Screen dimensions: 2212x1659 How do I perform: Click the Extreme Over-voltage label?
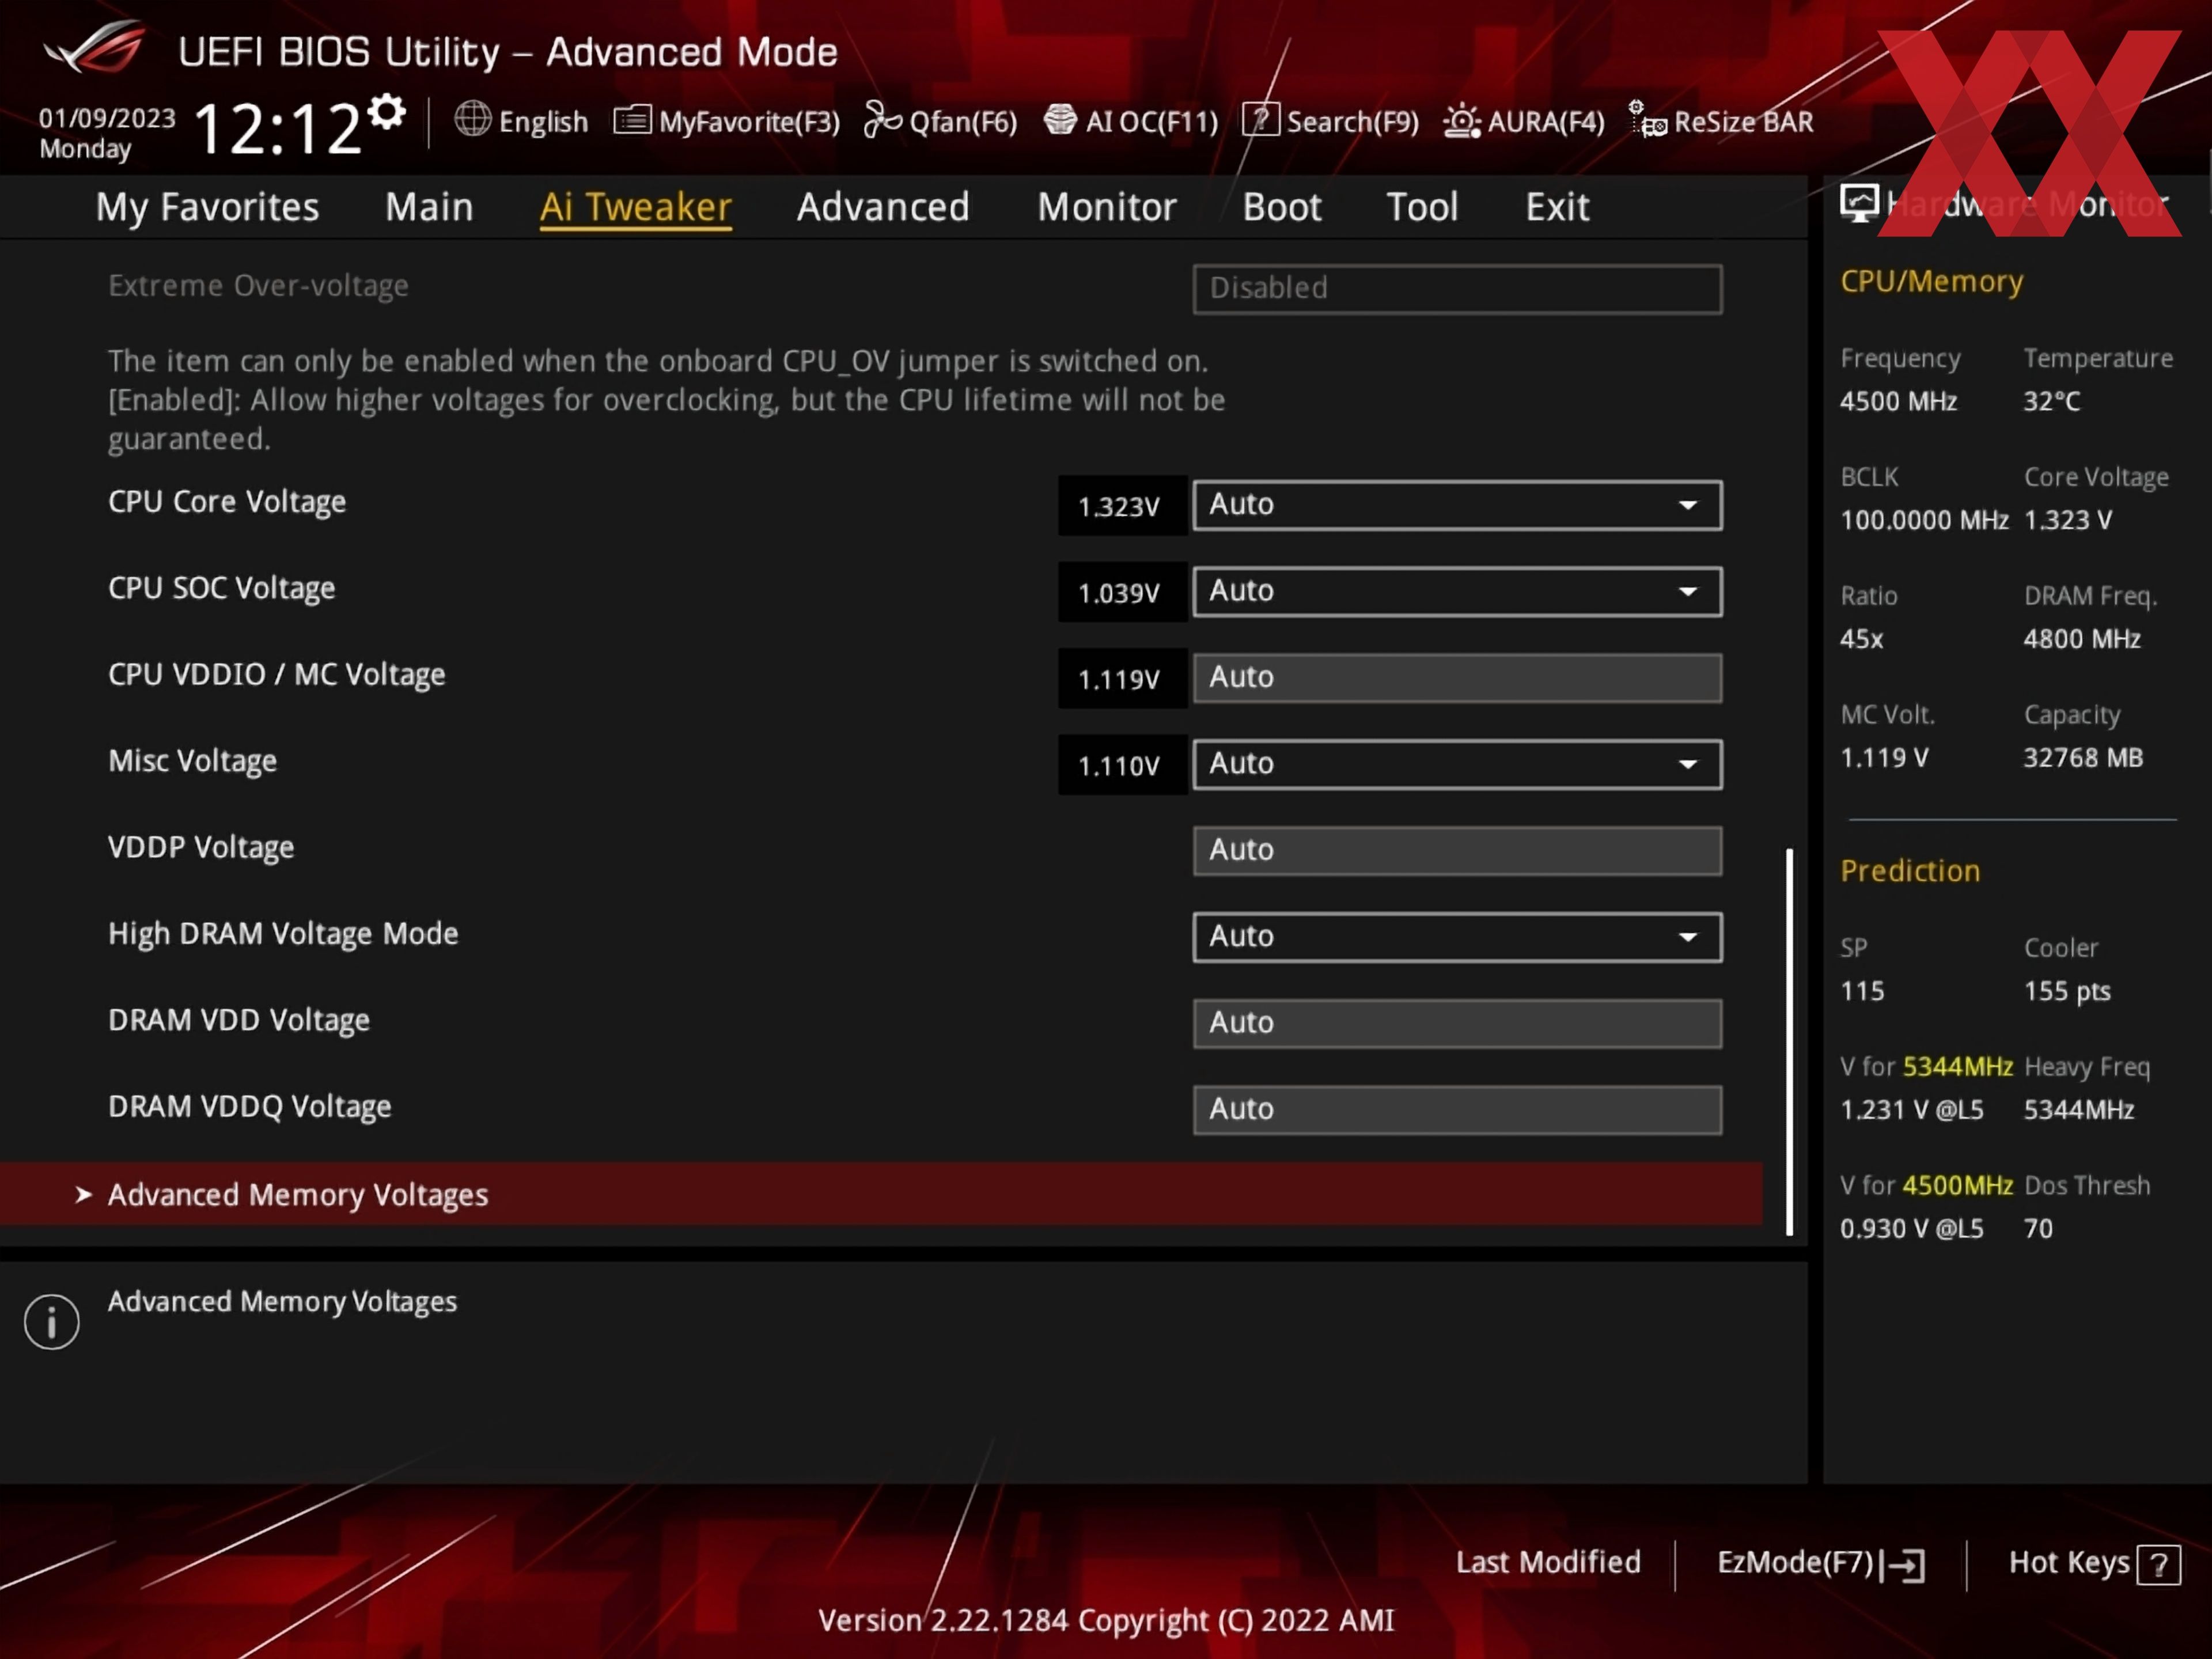click(x=258, y=286)
